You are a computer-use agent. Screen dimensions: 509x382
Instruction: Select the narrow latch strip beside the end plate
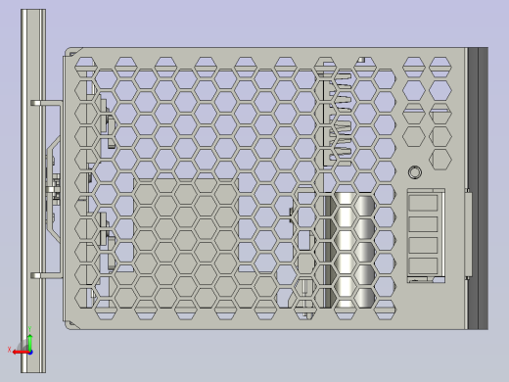(x=469, y=234)
